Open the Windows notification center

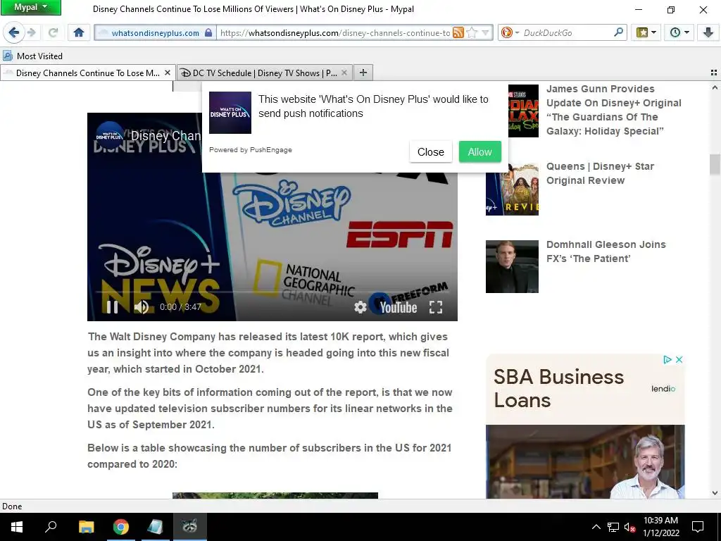click(x=698, y=527)
